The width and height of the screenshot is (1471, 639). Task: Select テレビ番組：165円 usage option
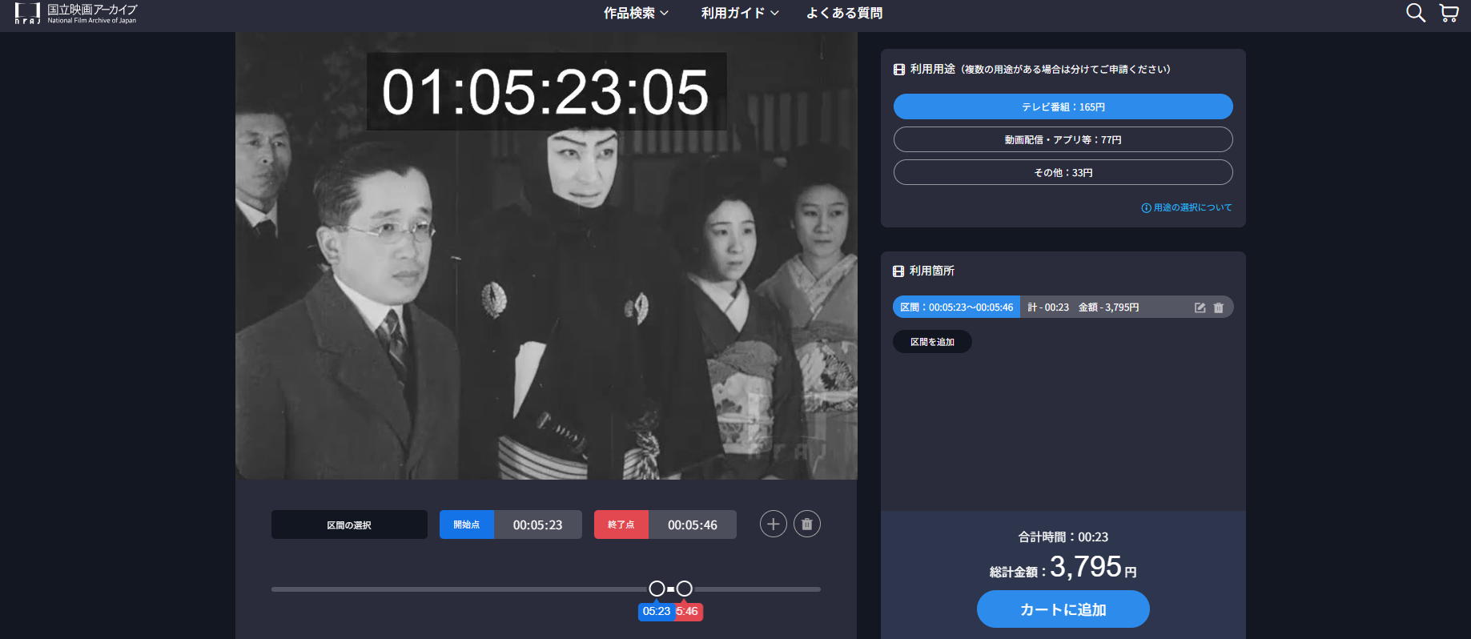pyautogui.click(x=1063, y=106)
